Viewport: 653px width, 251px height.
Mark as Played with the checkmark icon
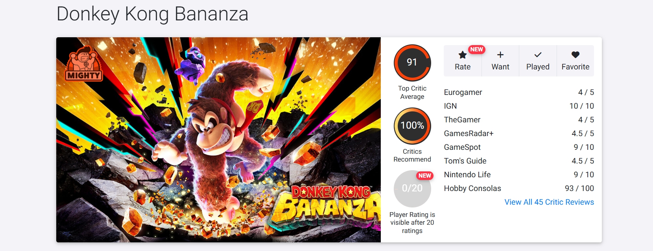pos(538,55)
